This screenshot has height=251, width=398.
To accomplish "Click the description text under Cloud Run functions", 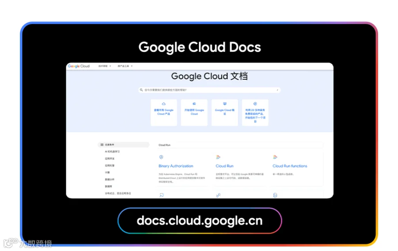I will pyautogui.click(x=283, y=174).
